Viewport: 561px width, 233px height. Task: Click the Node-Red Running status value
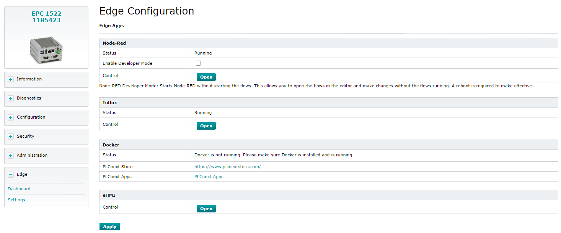tap(203, 53)
